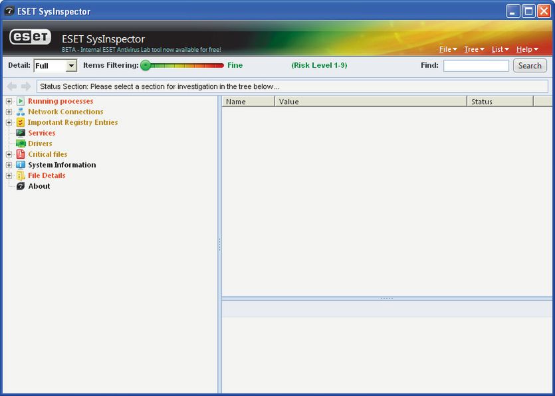Click the Fine filtering level label
Image resolution: width=555 pixels, height=396 pixels.
[235, 66]
